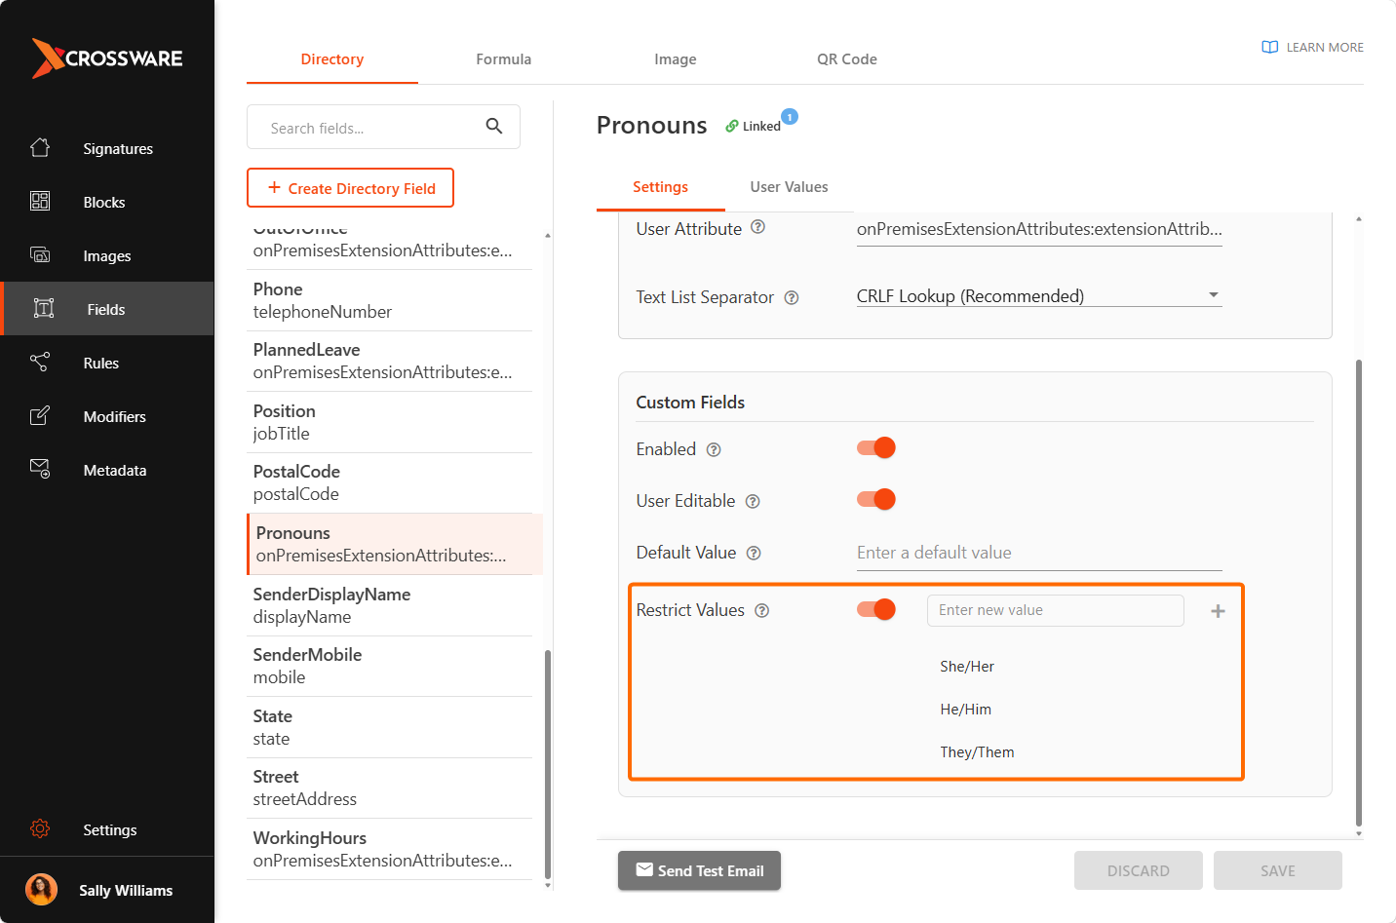Add new restricted value with plus icon

pyautogui.click(x=1218, y=611)
